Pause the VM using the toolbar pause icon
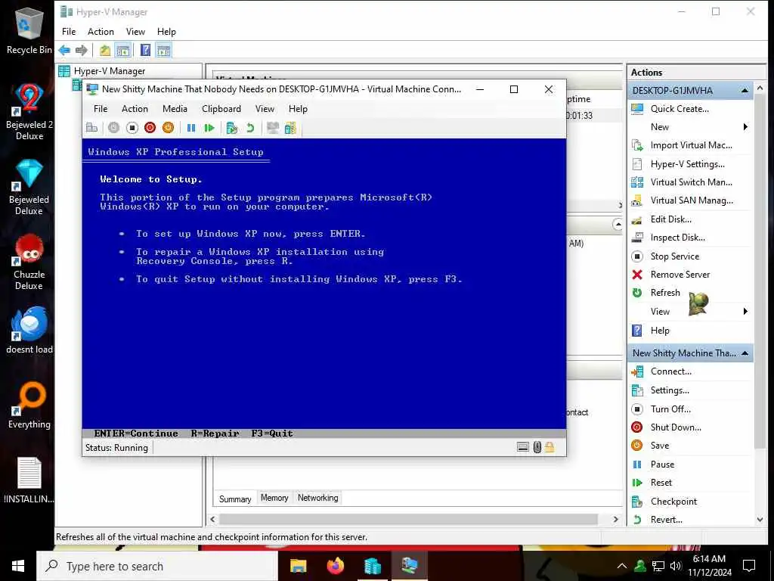774x581 pixels. coord(191,128)
